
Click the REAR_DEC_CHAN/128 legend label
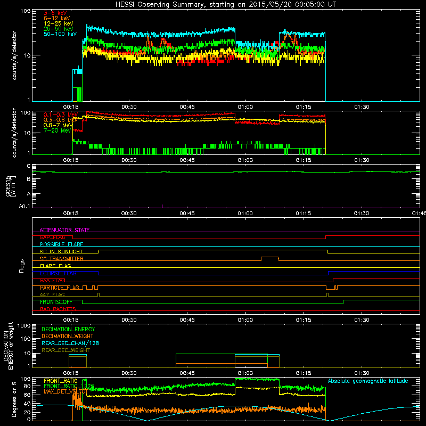coord(70,343)
